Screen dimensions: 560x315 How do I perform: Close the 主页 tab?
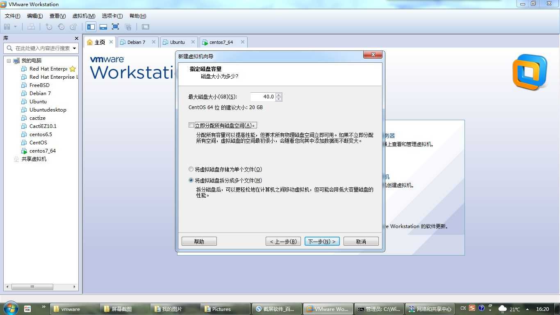tap(111, 42)
